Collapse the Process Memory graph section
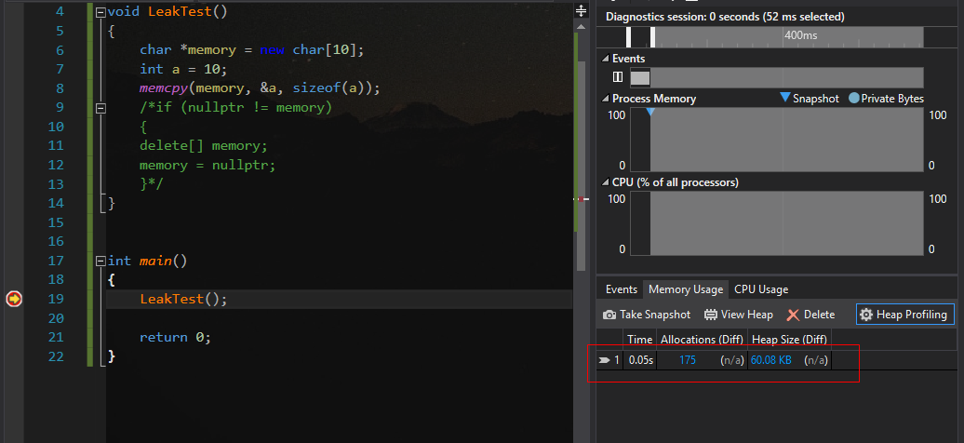This screenshot has width=964, height=443. tap(606, 99)
